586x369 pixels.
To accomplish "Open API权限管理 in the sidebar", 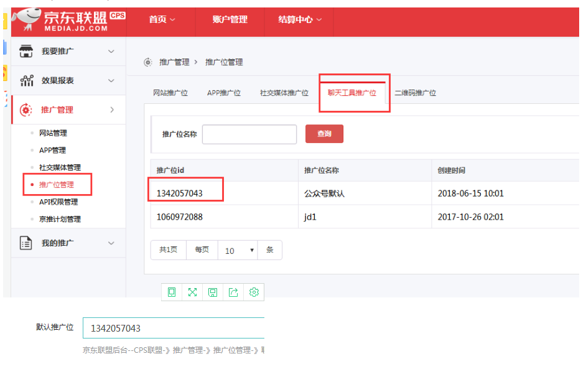I will pyautogui.click(x=58, y=202).
